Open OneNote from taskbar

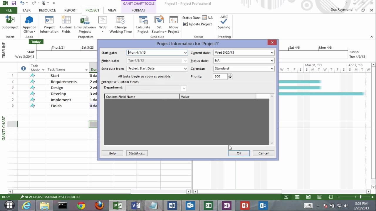click(x=227, y=205)
